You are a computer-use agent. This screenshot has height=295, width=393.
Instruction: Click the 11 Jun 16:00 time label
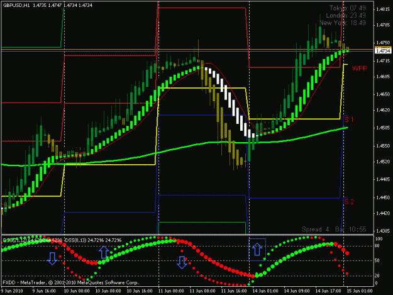[233, 291]
